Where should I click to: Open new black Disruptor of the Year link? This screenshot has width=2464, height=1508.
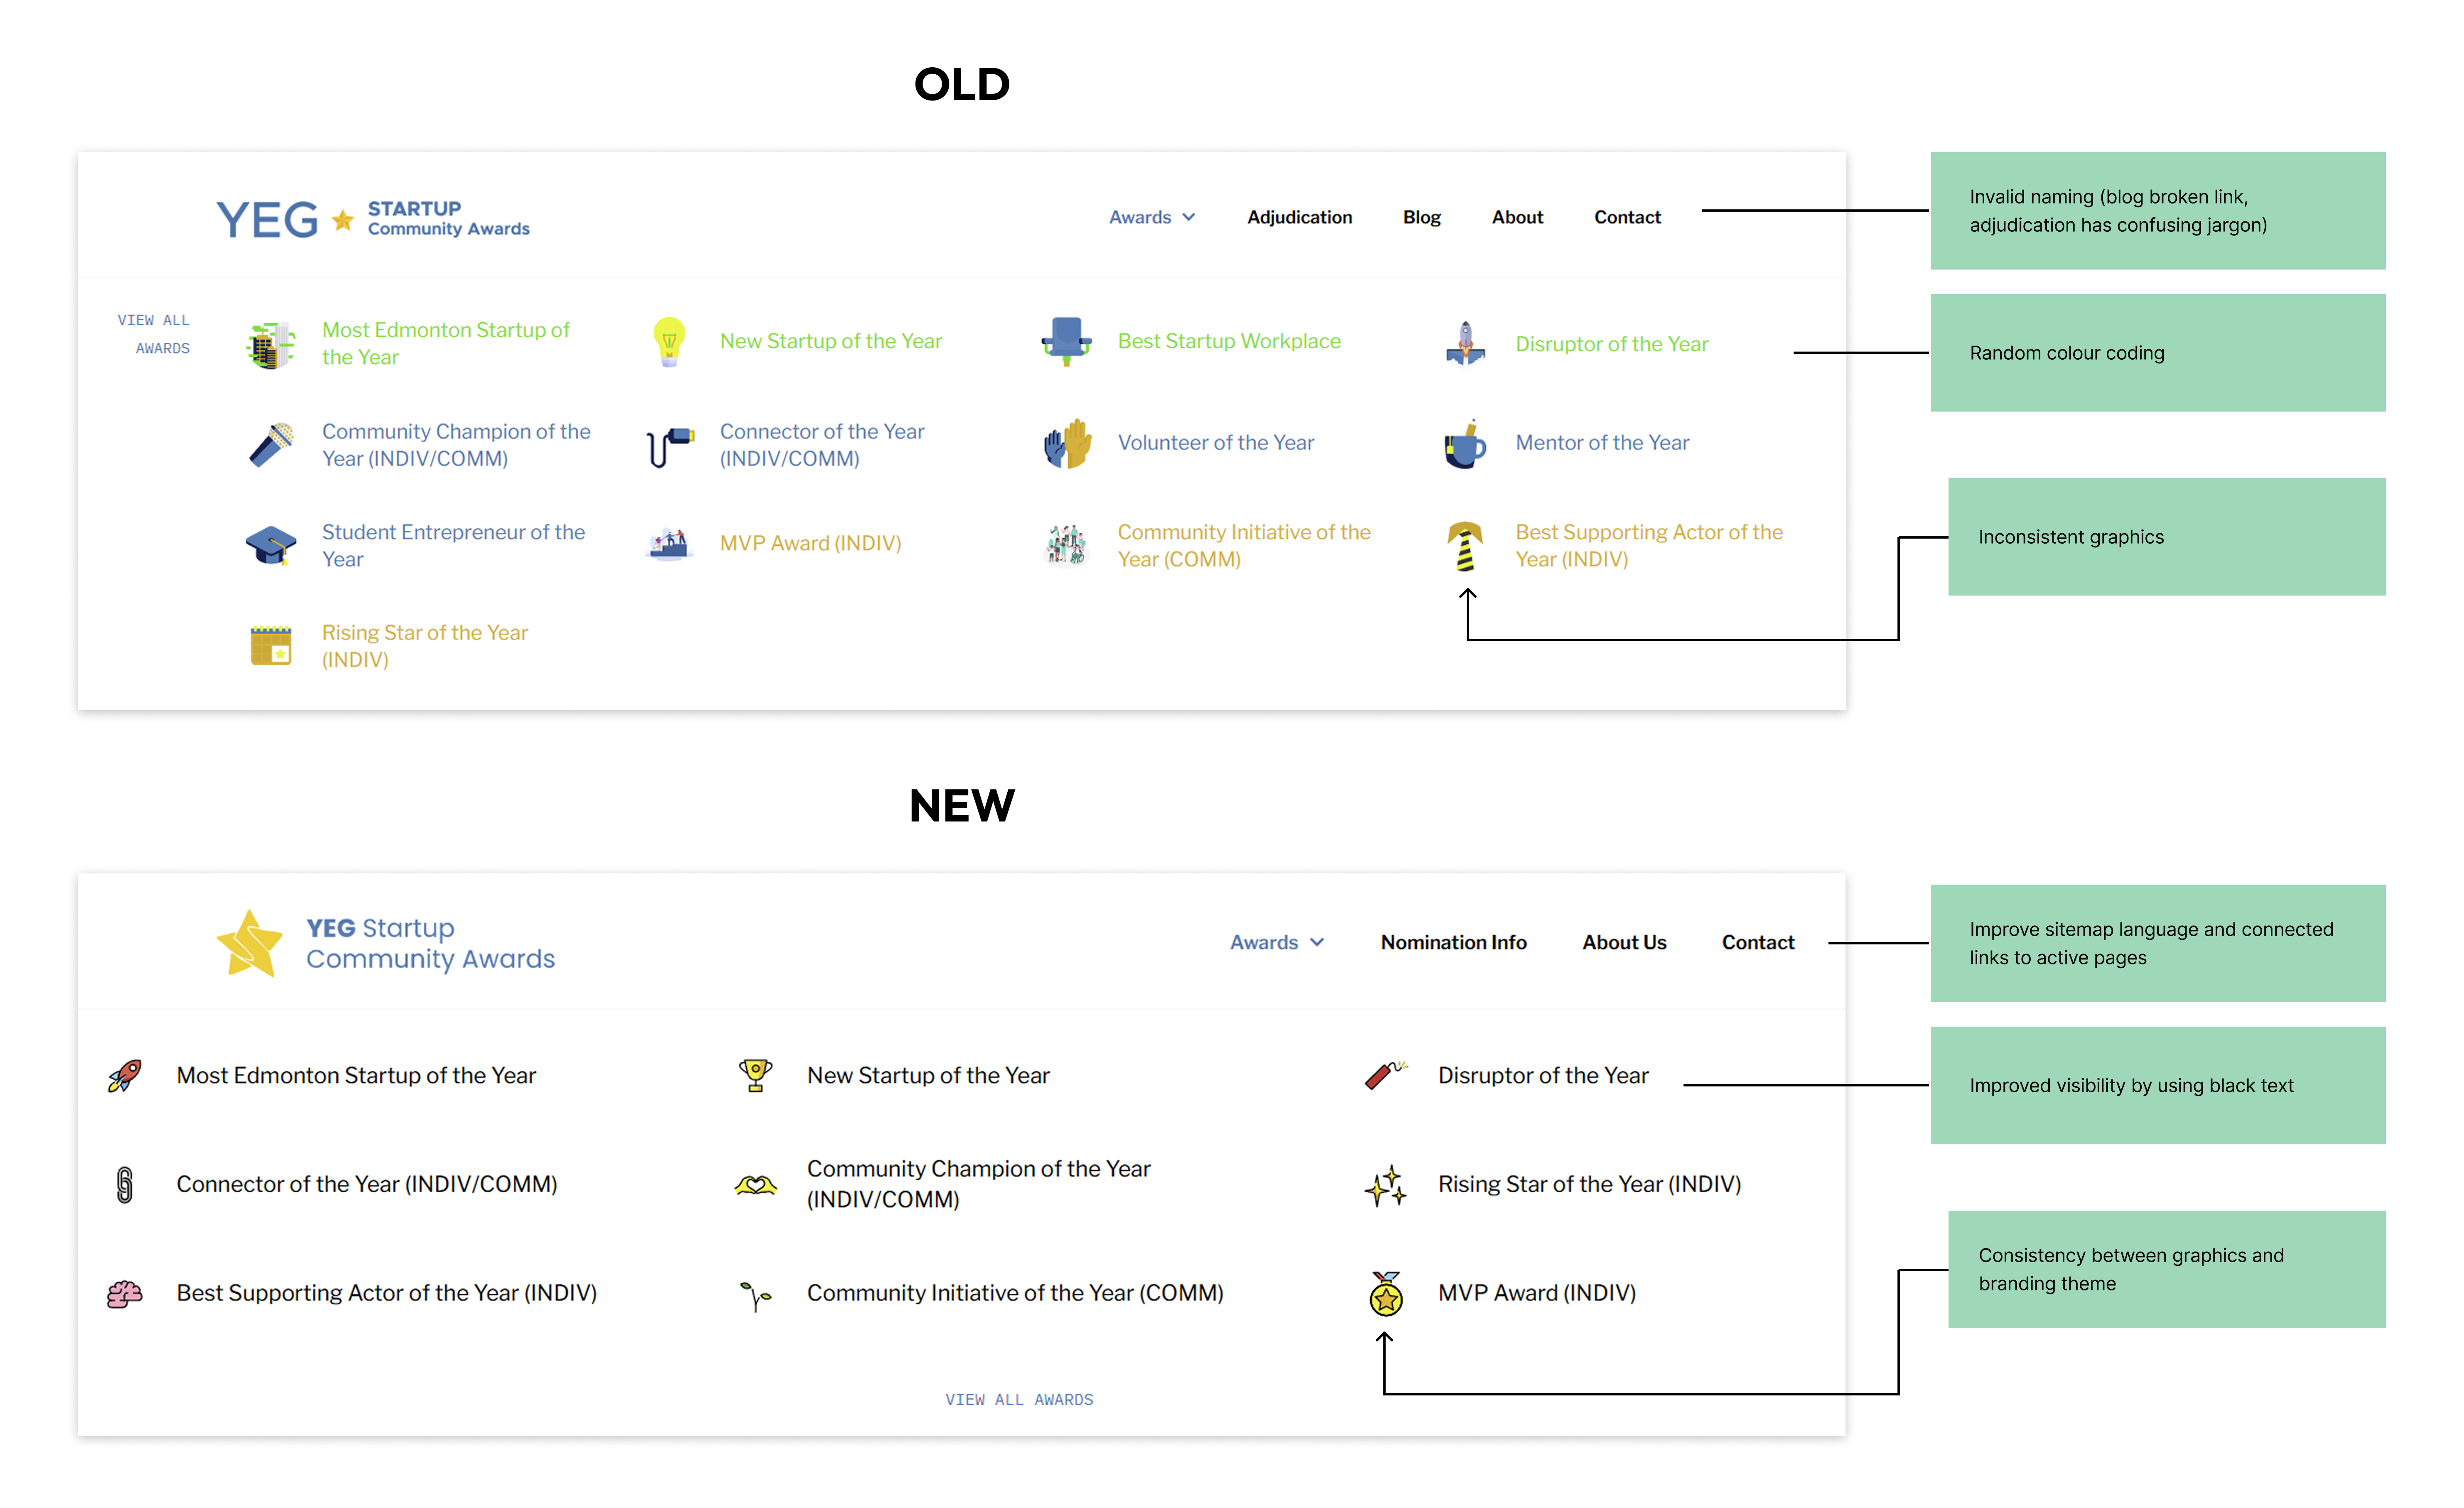point(1543,1076)
